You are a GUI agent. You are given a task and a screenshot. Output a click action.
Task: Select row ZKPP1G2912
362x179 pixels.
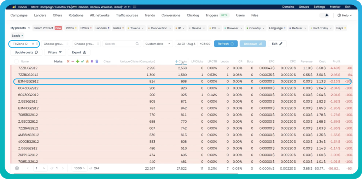[182, 155]
